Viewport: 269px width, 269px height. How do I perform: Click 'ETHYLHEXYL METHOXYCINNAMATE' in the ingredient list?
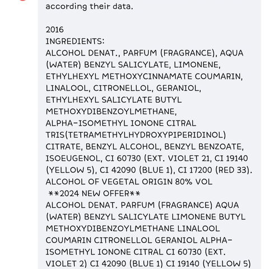click(x=119, y=76)
